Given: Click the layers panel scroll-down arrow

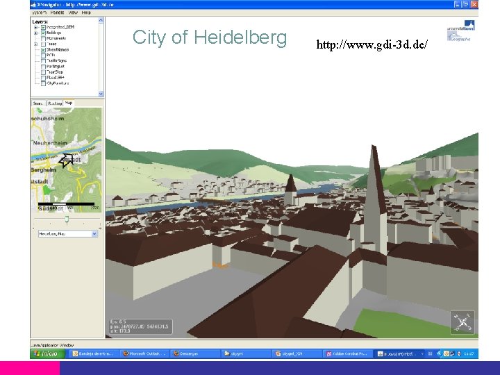Looking at the screenshot, I should coord(101,94).
